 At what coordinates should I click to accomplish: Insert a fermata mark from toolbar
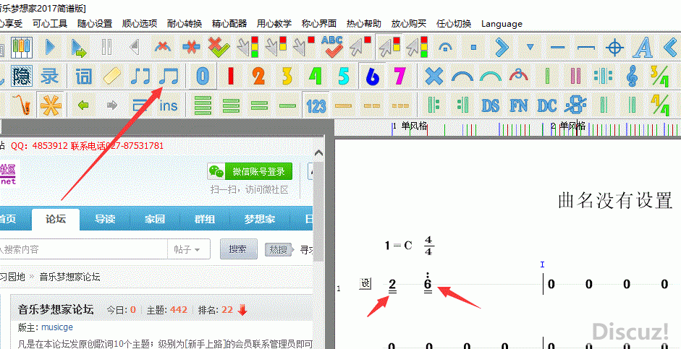click(x=444, y=47)
